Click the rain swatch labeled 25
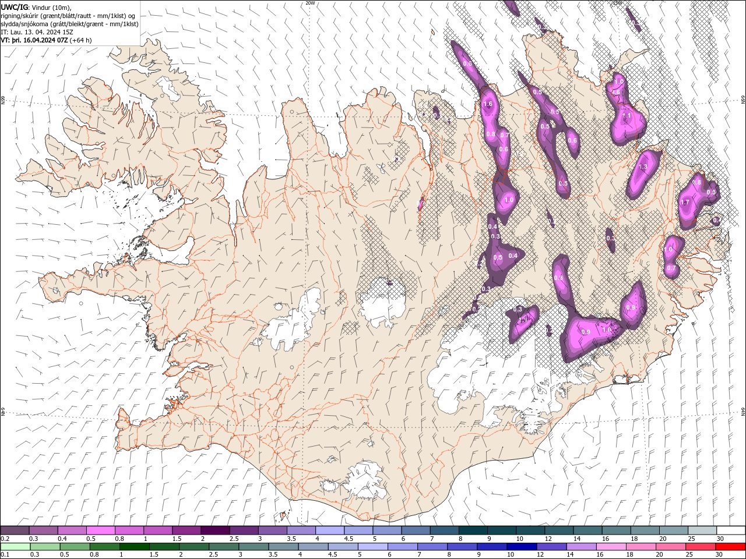This screenshot has height=559, width=746. point(701,547)
